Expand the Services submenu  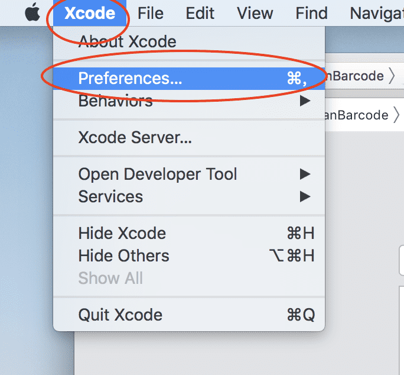click(110, 196)
